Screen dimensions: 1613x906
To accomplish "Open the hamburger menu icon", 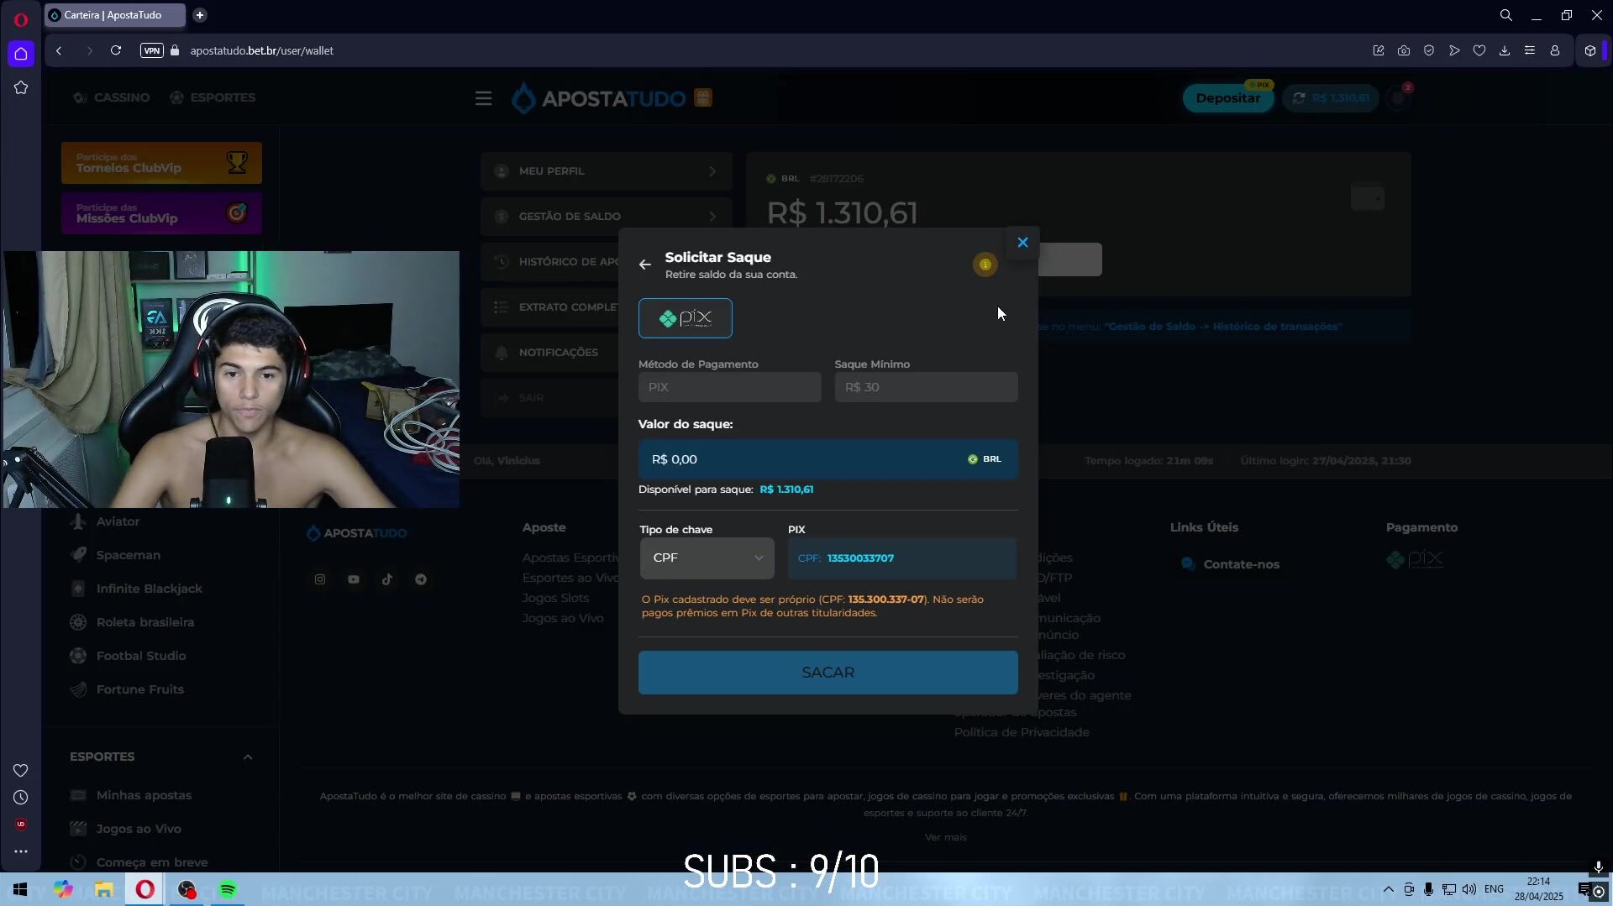I will [x=483, y=98].
